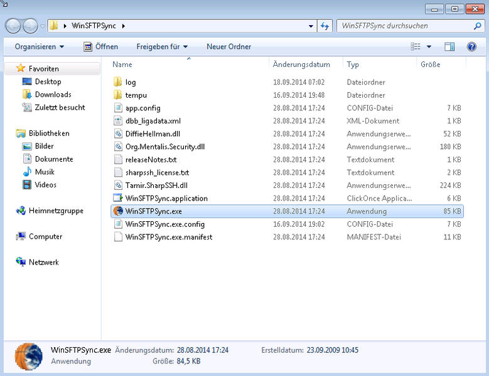Click the app.config file icon
Viewport: 489px width, 376px height.
tap(118, 108)
